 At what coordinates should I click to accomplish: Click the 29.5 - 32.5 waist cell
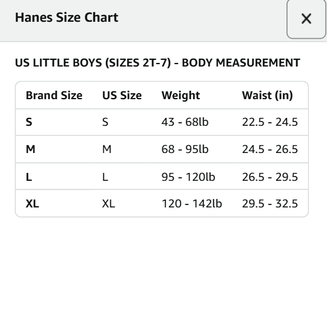pyautogui.click(x=270, y=204)
